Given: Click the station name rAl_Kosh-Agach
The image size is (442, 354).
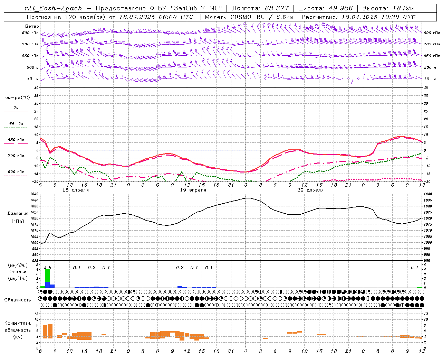Looking at the screenshot, I should coord(54,8).
